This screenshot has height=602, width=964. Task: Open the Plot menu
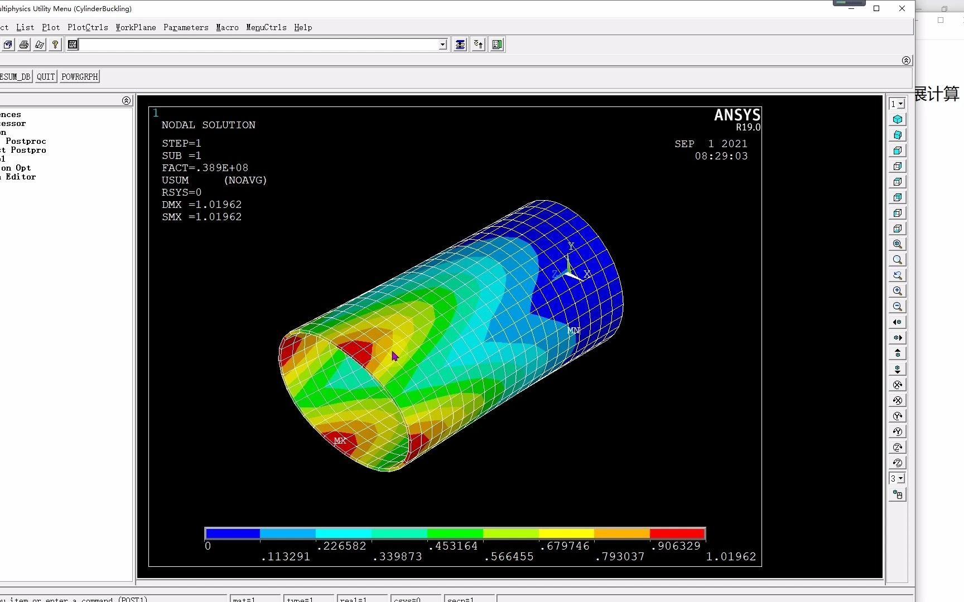tap(51, 27)
